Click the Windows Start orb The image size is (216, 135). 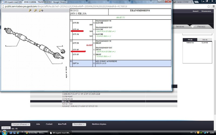4,133
